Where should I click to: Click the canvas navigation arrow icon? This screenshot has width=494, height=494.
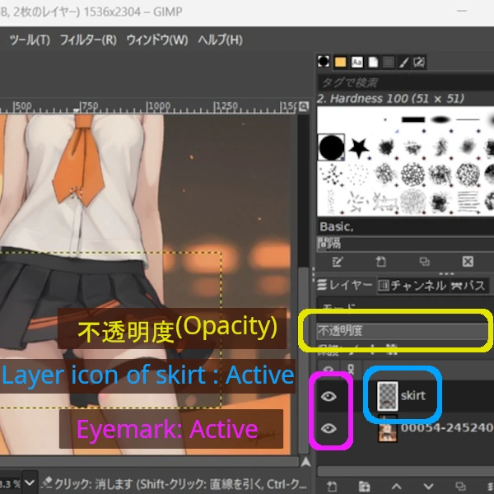(305, 462)
